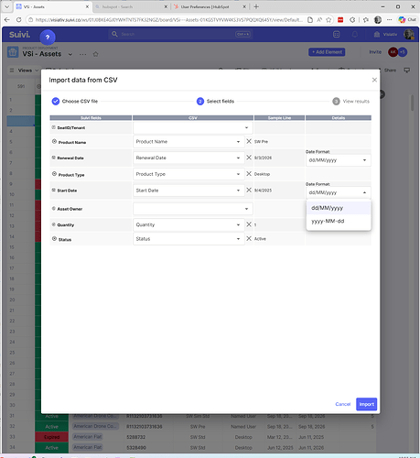
Task: Click the Select fields step indicator
Action: pyautogui.click(x=215, y=101)
